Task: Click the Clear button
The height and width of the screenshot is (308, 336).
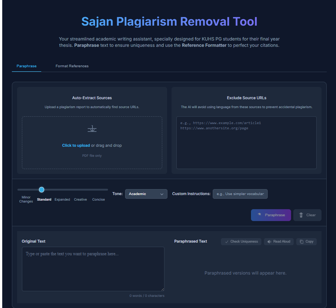Action: click(307, 215)
